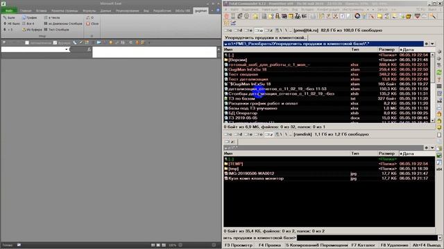Open lower panel favorites star button
The image size is (444, 249).
tap(427, 147)
